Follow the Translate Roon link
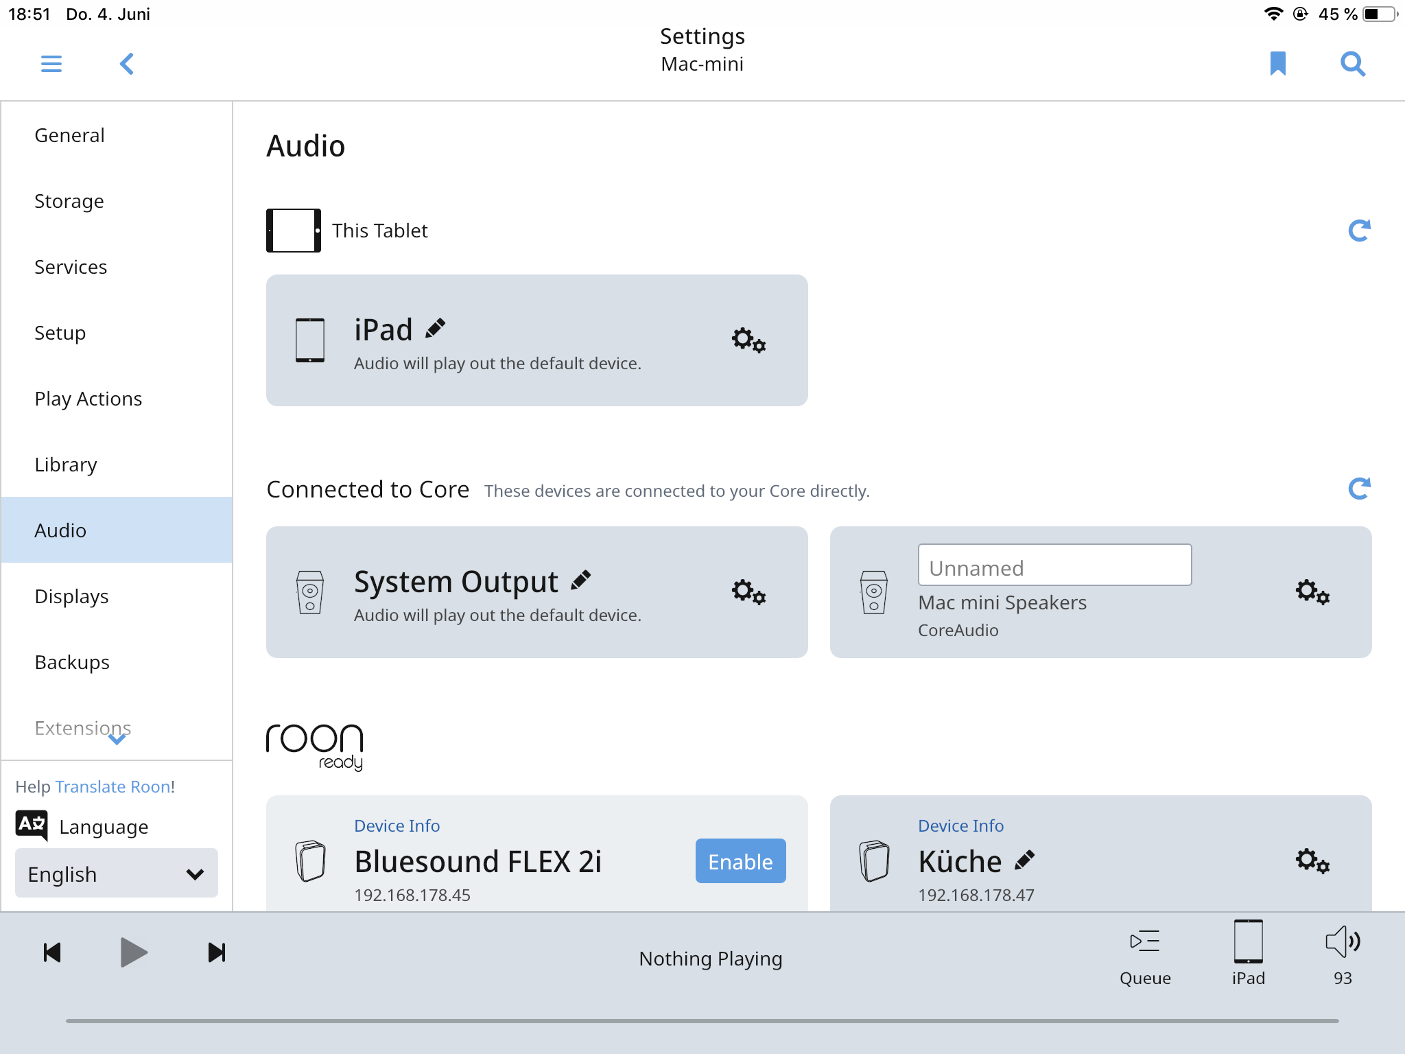The width and height of the screenshot is (1405, 1054). click(114, 786)
